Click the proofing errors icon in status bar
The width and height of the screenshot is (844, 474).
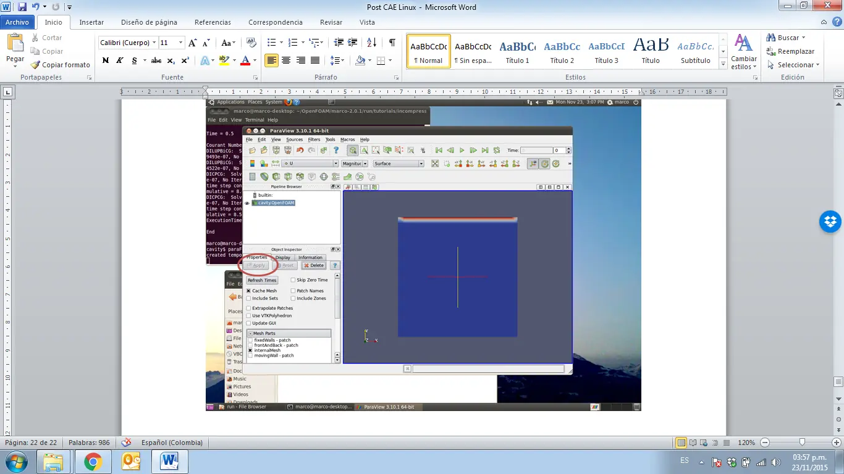point(126,443)
